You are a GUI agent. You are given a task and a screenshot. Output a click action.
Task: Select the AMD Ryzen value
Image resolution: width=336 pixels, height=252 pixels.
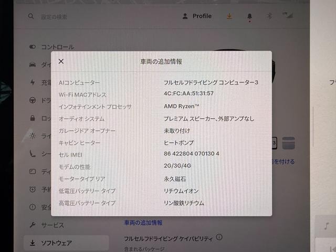pos(182,106)
